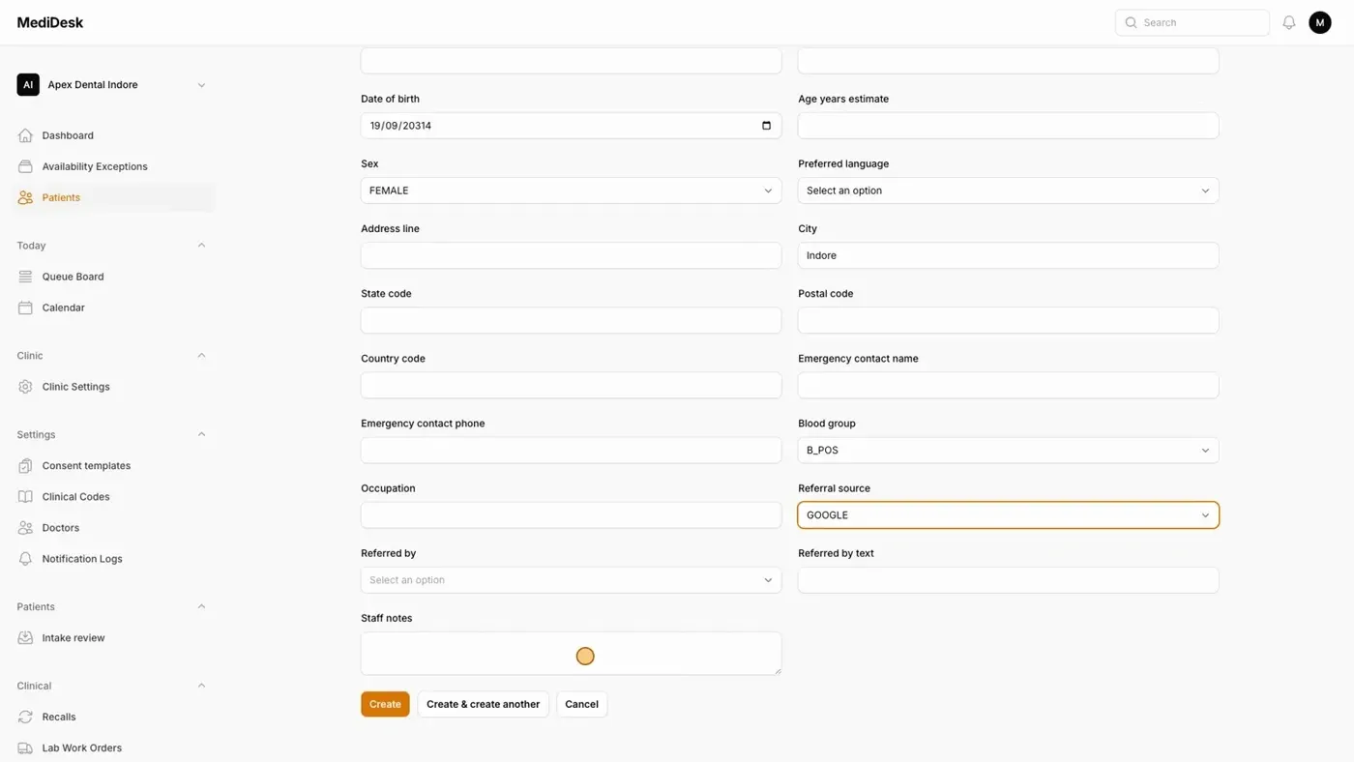Viewport: 1354px width, 762px height.
Task: Open the date picker calendar icon
Action: pyautogui.click(x=766, y=126)
